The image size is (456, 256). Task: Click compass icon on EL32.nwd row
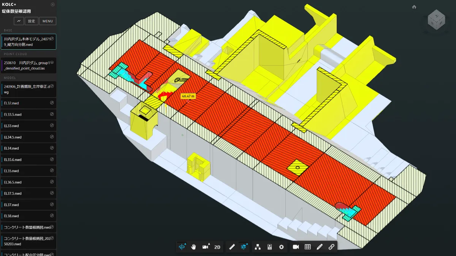click(52, 103)
